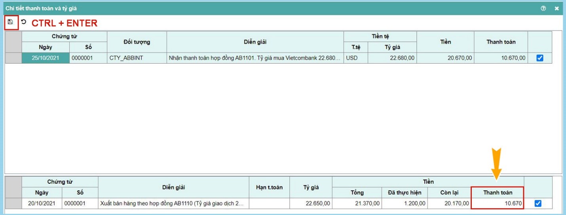This screenshot has width=566, height=215.
Task: Select the USD currency cell
Action: [x=355, y=58]
